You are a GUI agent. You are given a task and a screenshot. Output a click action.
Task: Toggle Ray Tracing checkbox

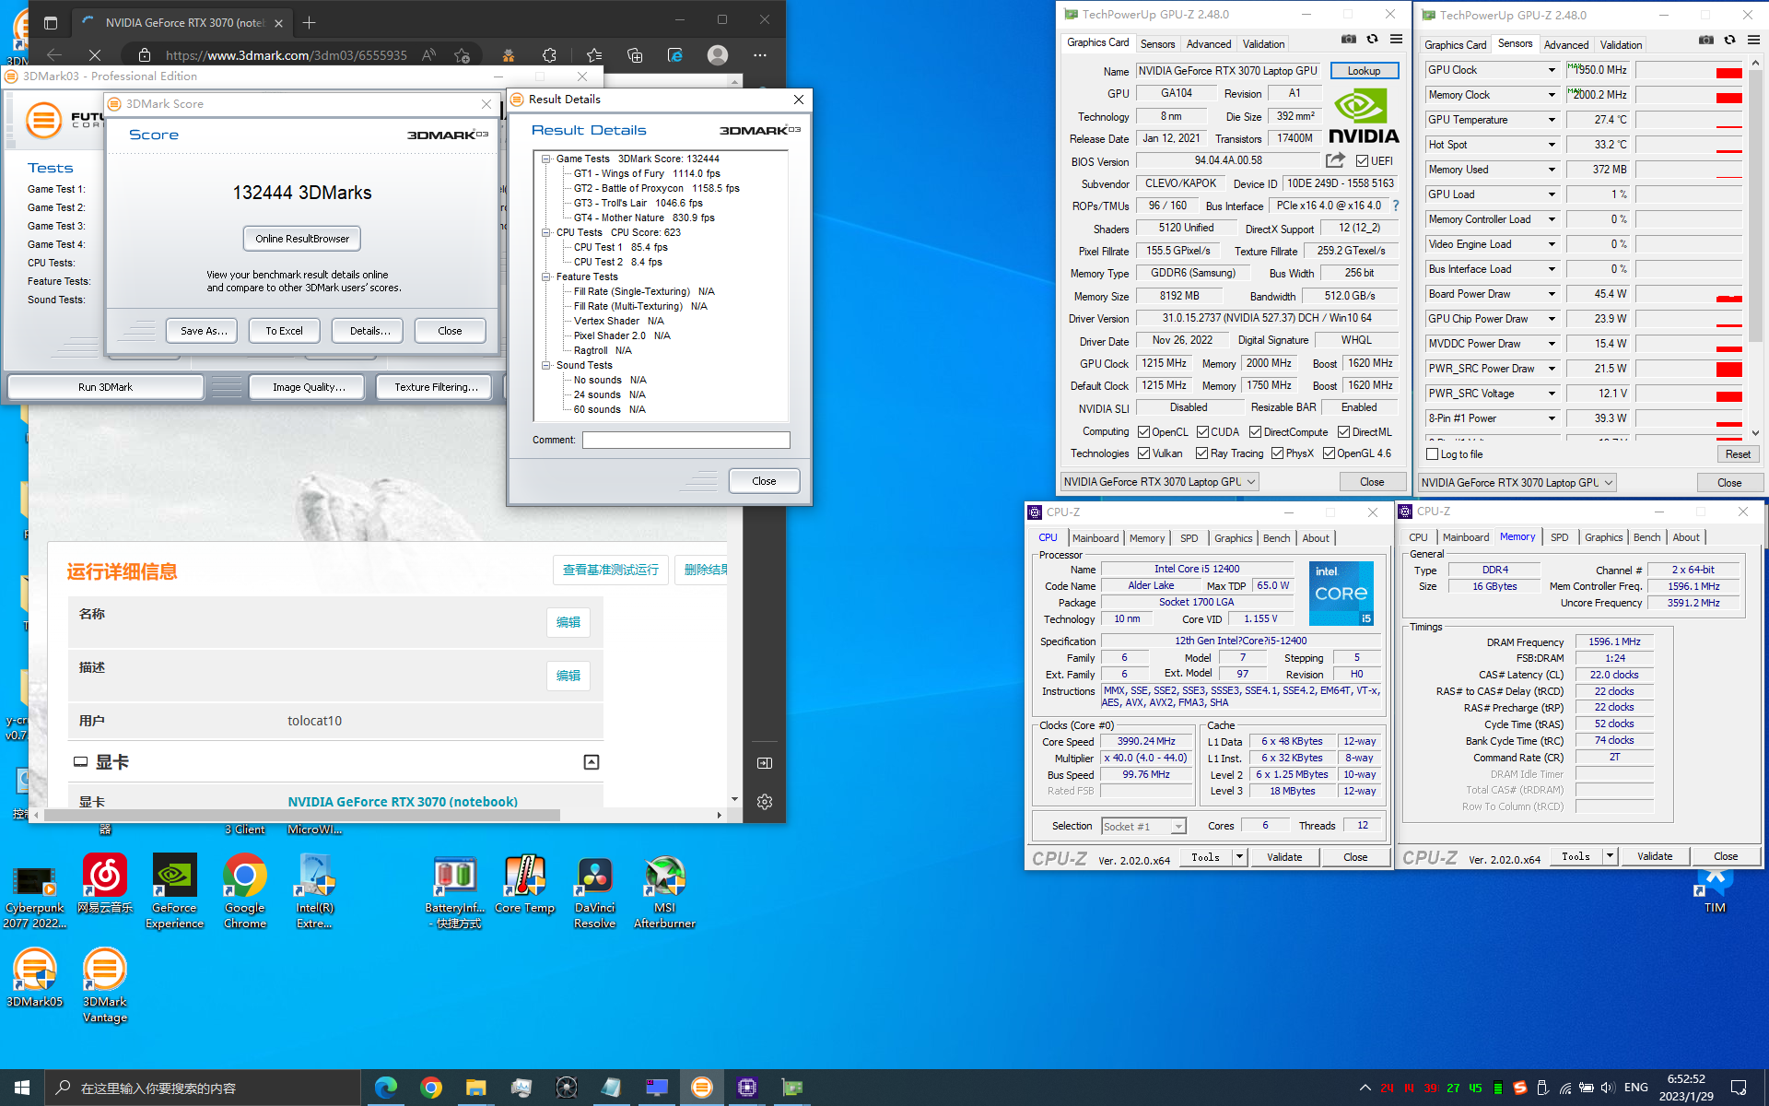pos(1201,453)
